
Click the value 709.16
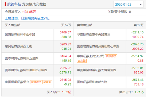coord(139,84)
